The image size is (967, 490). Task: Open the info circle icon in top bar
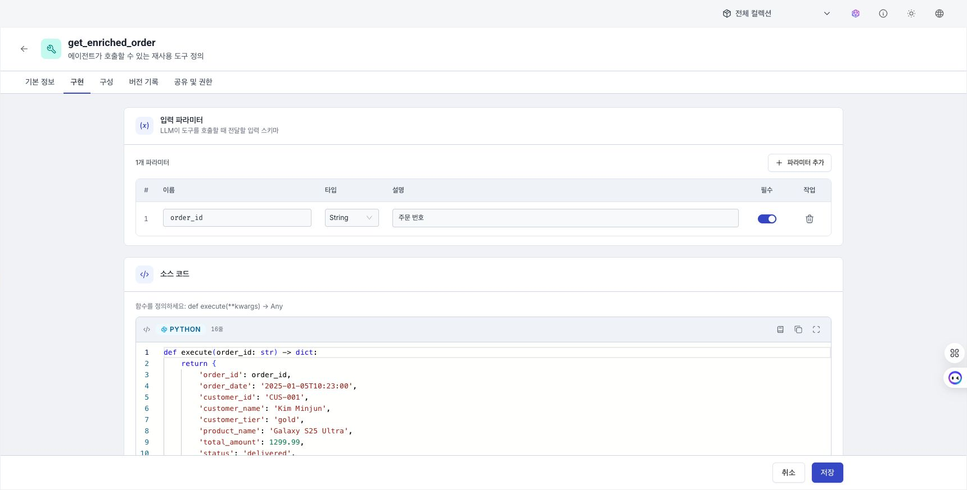pyautogui.click(x=883, y=13)
